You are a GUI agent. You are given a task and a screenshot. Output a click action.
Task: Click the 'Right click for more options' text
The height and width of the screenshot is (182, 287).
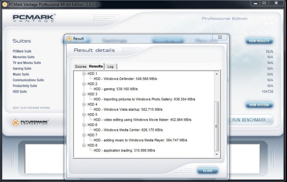click(x=31, y=108)
